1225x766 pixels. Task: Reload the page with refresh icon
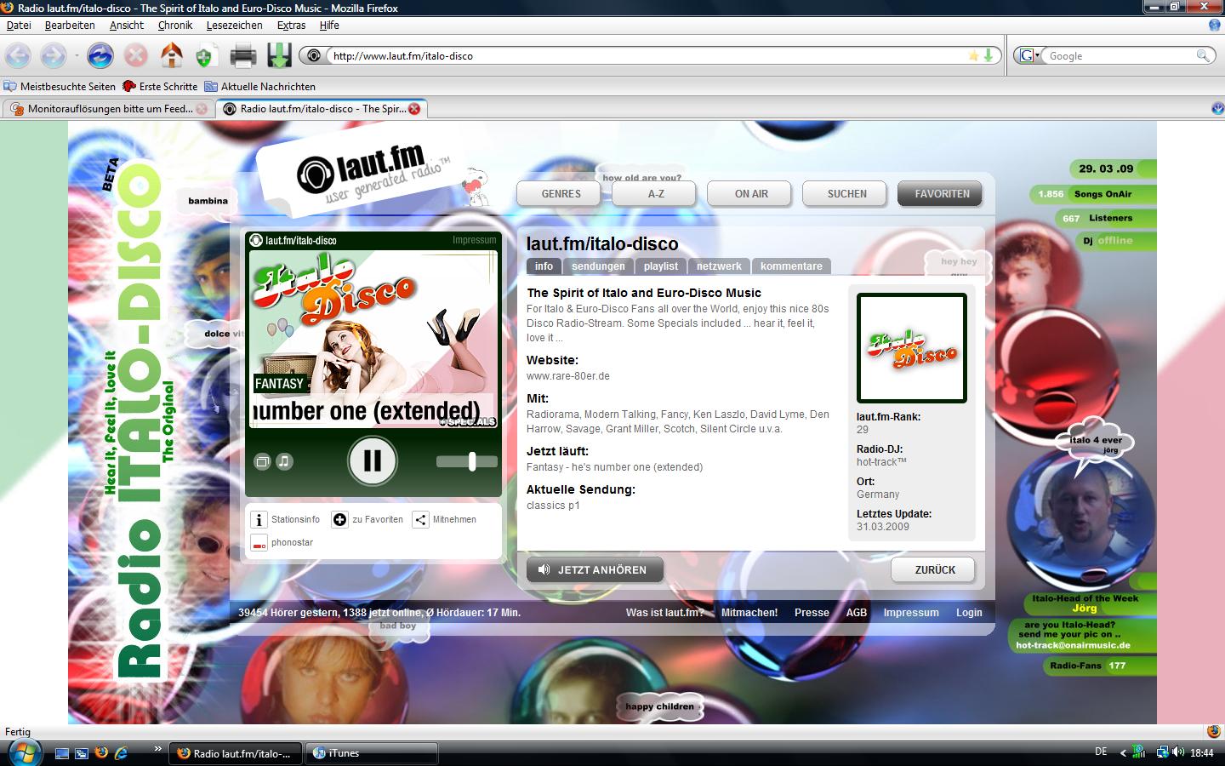pos(100,56)
